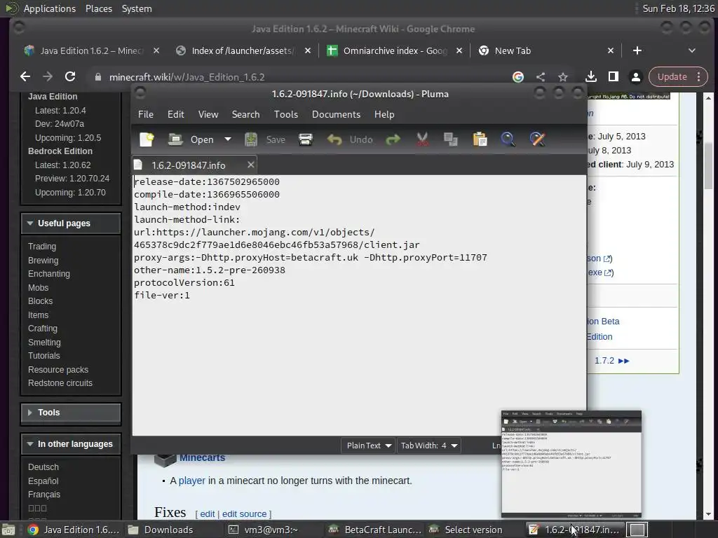718x538 pixels.
Task: Print the document with the printer icon
Action: point(306,139)
